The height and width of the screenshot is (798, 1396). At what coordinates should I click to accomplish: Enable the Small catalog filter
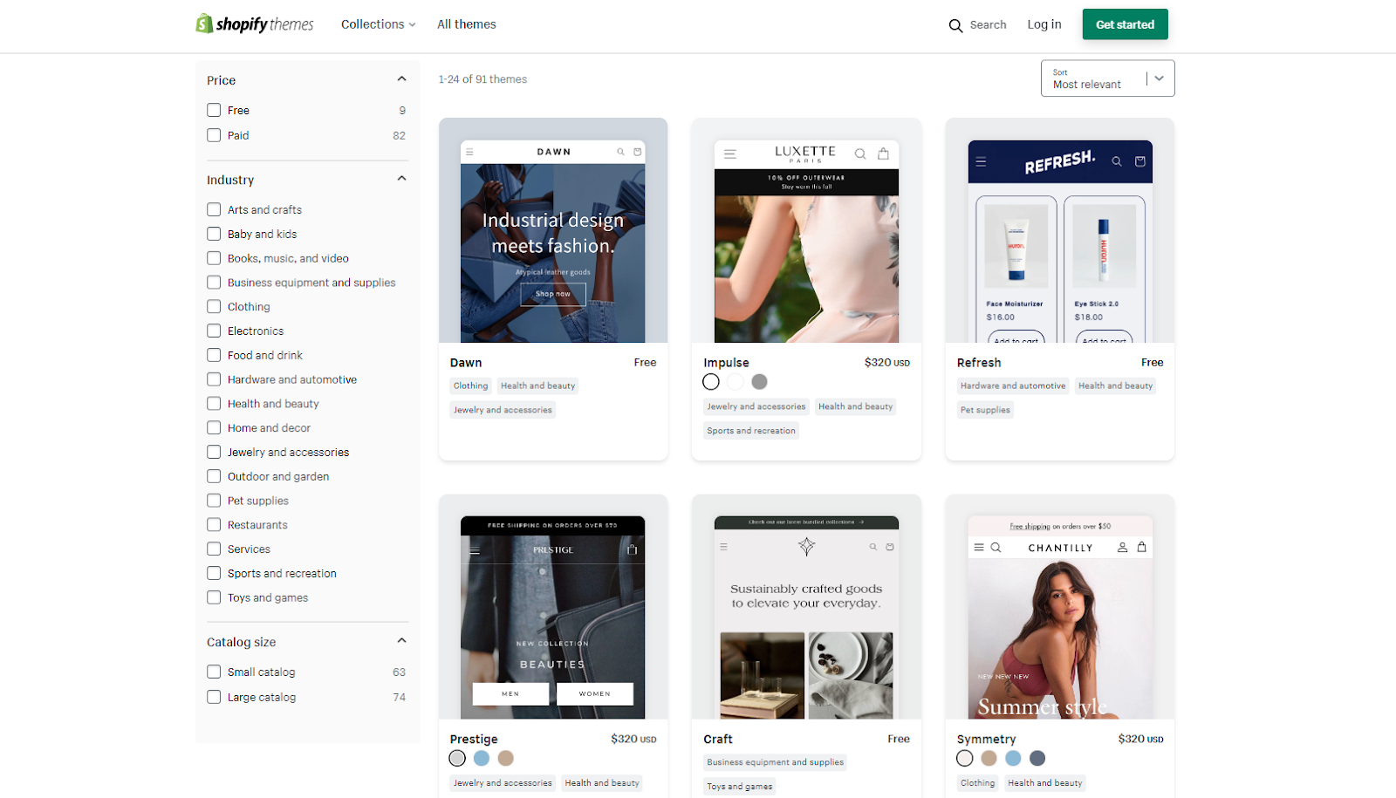click(214, 672)
